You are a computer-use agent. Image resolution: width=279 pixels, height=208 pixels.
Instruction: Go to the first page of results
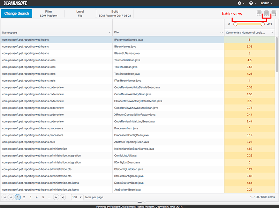tap(5, 197)
